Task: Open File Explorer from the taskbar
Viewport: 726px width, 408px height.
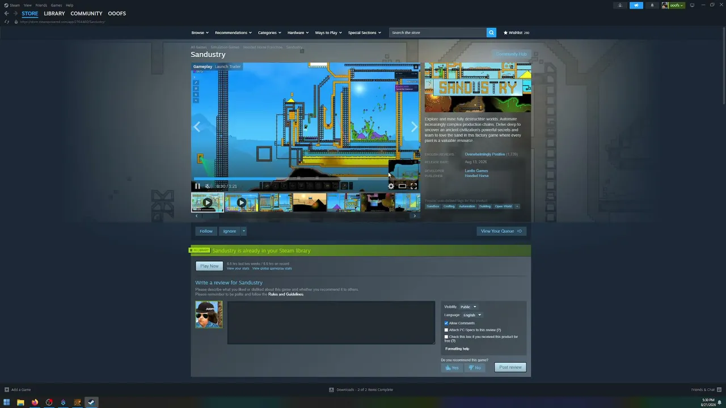Action: [20, 402]
